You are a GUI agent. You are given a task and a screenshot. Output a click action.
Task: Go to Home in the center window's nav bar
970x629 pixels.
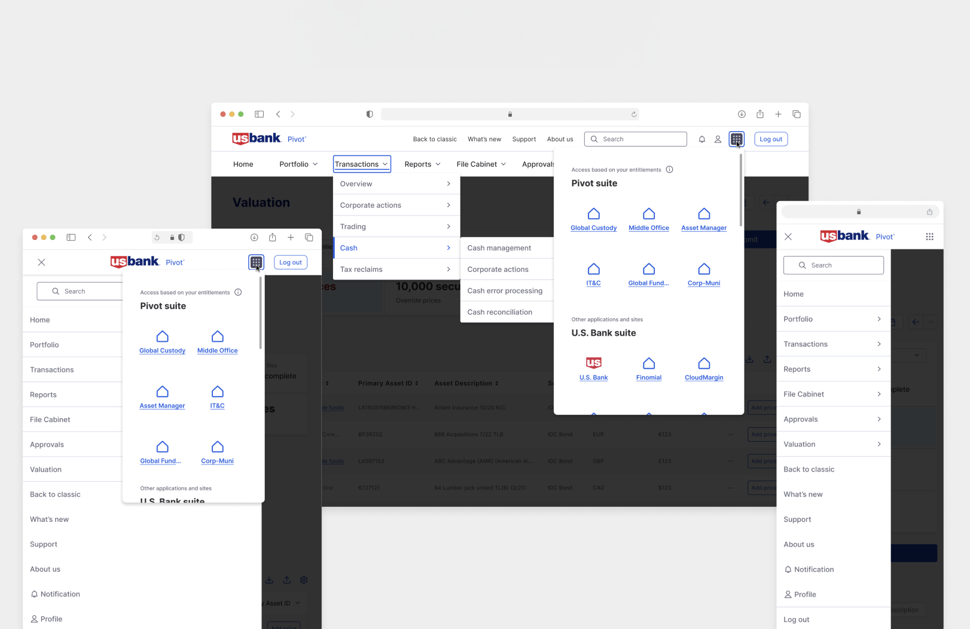pos(243,164)
